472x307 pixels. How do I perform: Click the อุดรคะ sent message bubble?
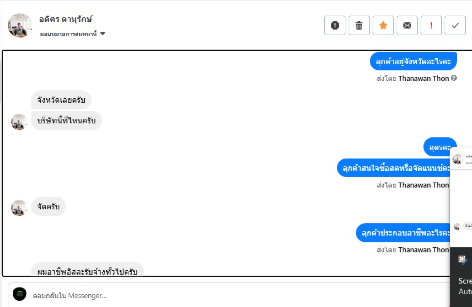coord(440,147)
